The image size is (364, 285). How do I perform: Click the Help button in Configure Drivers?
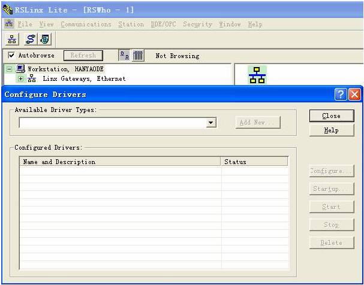332,130
